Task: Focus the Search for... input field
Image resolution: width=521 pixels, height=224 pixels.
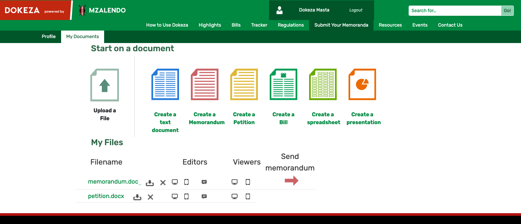Action: pyautogui.click(x=455, y=11)
